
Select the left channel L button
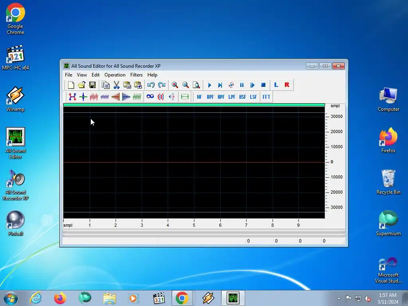[276, 85]
